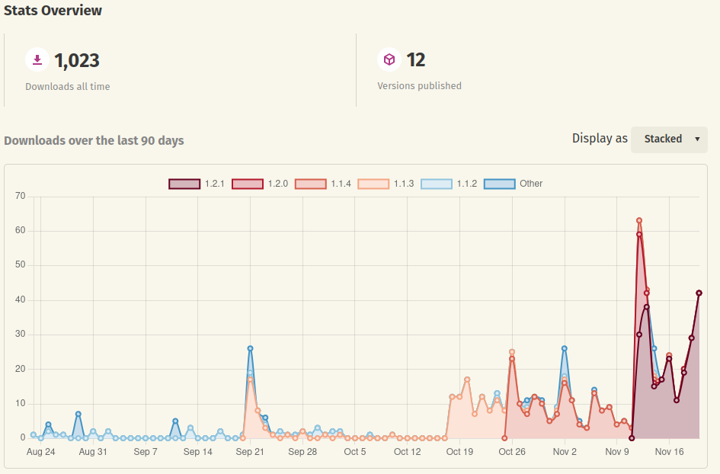Click the "Versions published" label
Viewport: 720px width, 474px height.
(419, 86)
